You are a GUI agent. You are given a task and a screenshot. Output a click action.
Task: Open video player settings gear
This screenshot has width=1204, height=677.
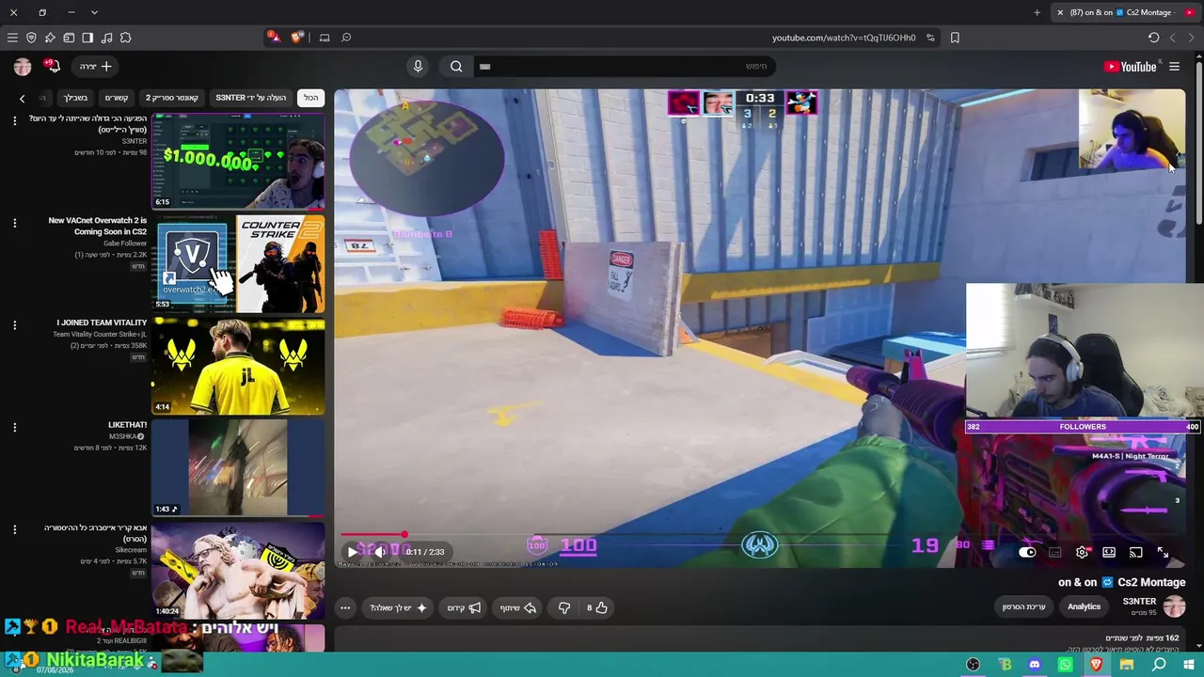(x=1082, y=553)
